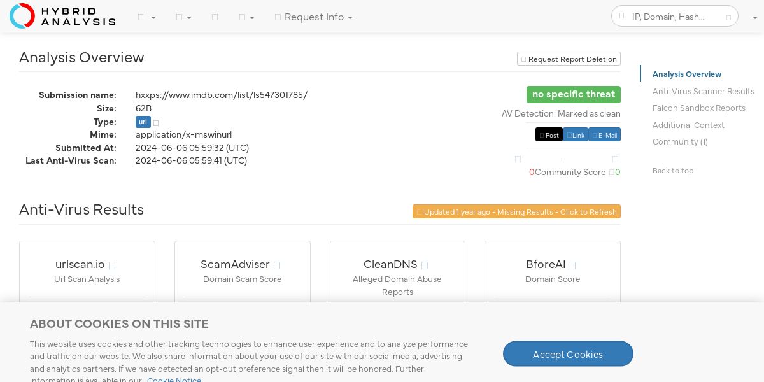Open the first navbar dropdown next to logo

tap(146, 17)
